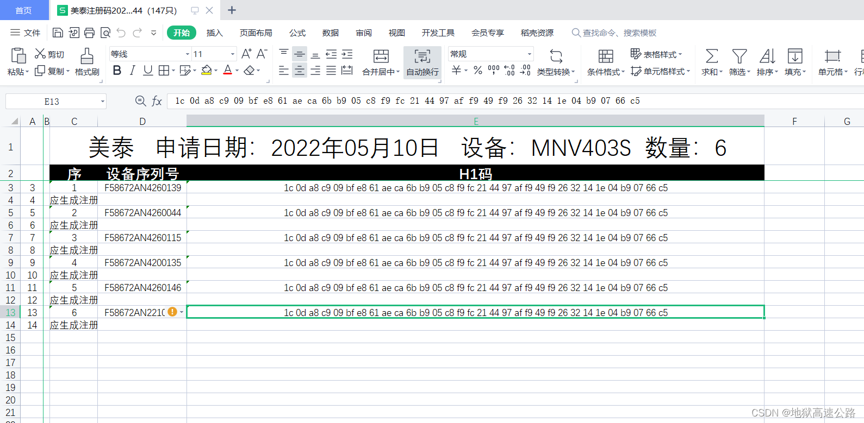The width and height of the screenshot is (864, 423).
Task: Click the Fill (填充) icon
Action: click(795, 56)
